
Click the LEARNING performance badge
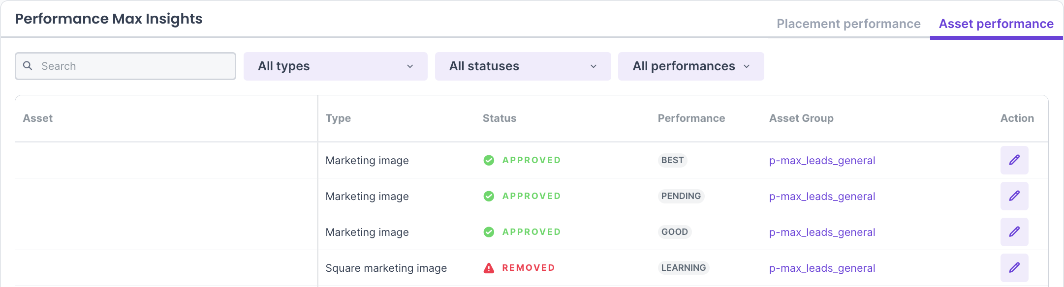pyautogui.click(x=683, y=268)
